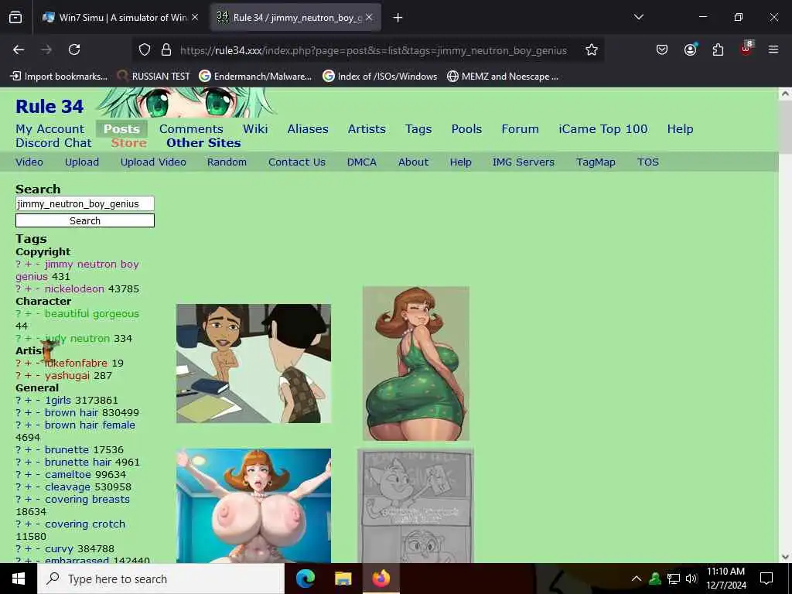This screenshot has width=792, height=594.
Task: Open the Firefox View icon left of tabs
Action: 15,18
